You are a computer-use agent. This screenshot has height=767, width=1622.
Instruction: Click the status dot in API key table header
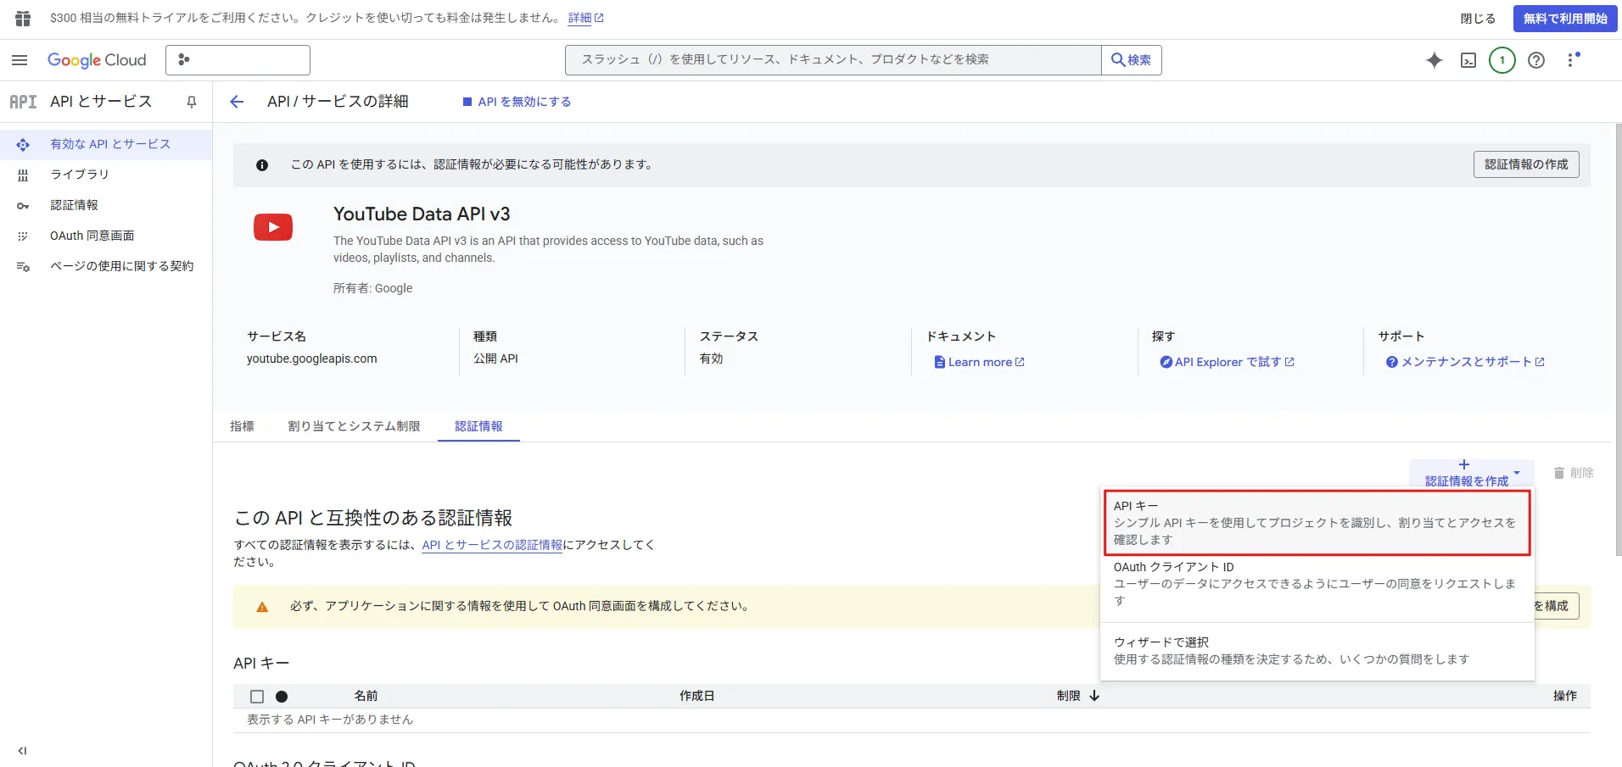point(282,697)
